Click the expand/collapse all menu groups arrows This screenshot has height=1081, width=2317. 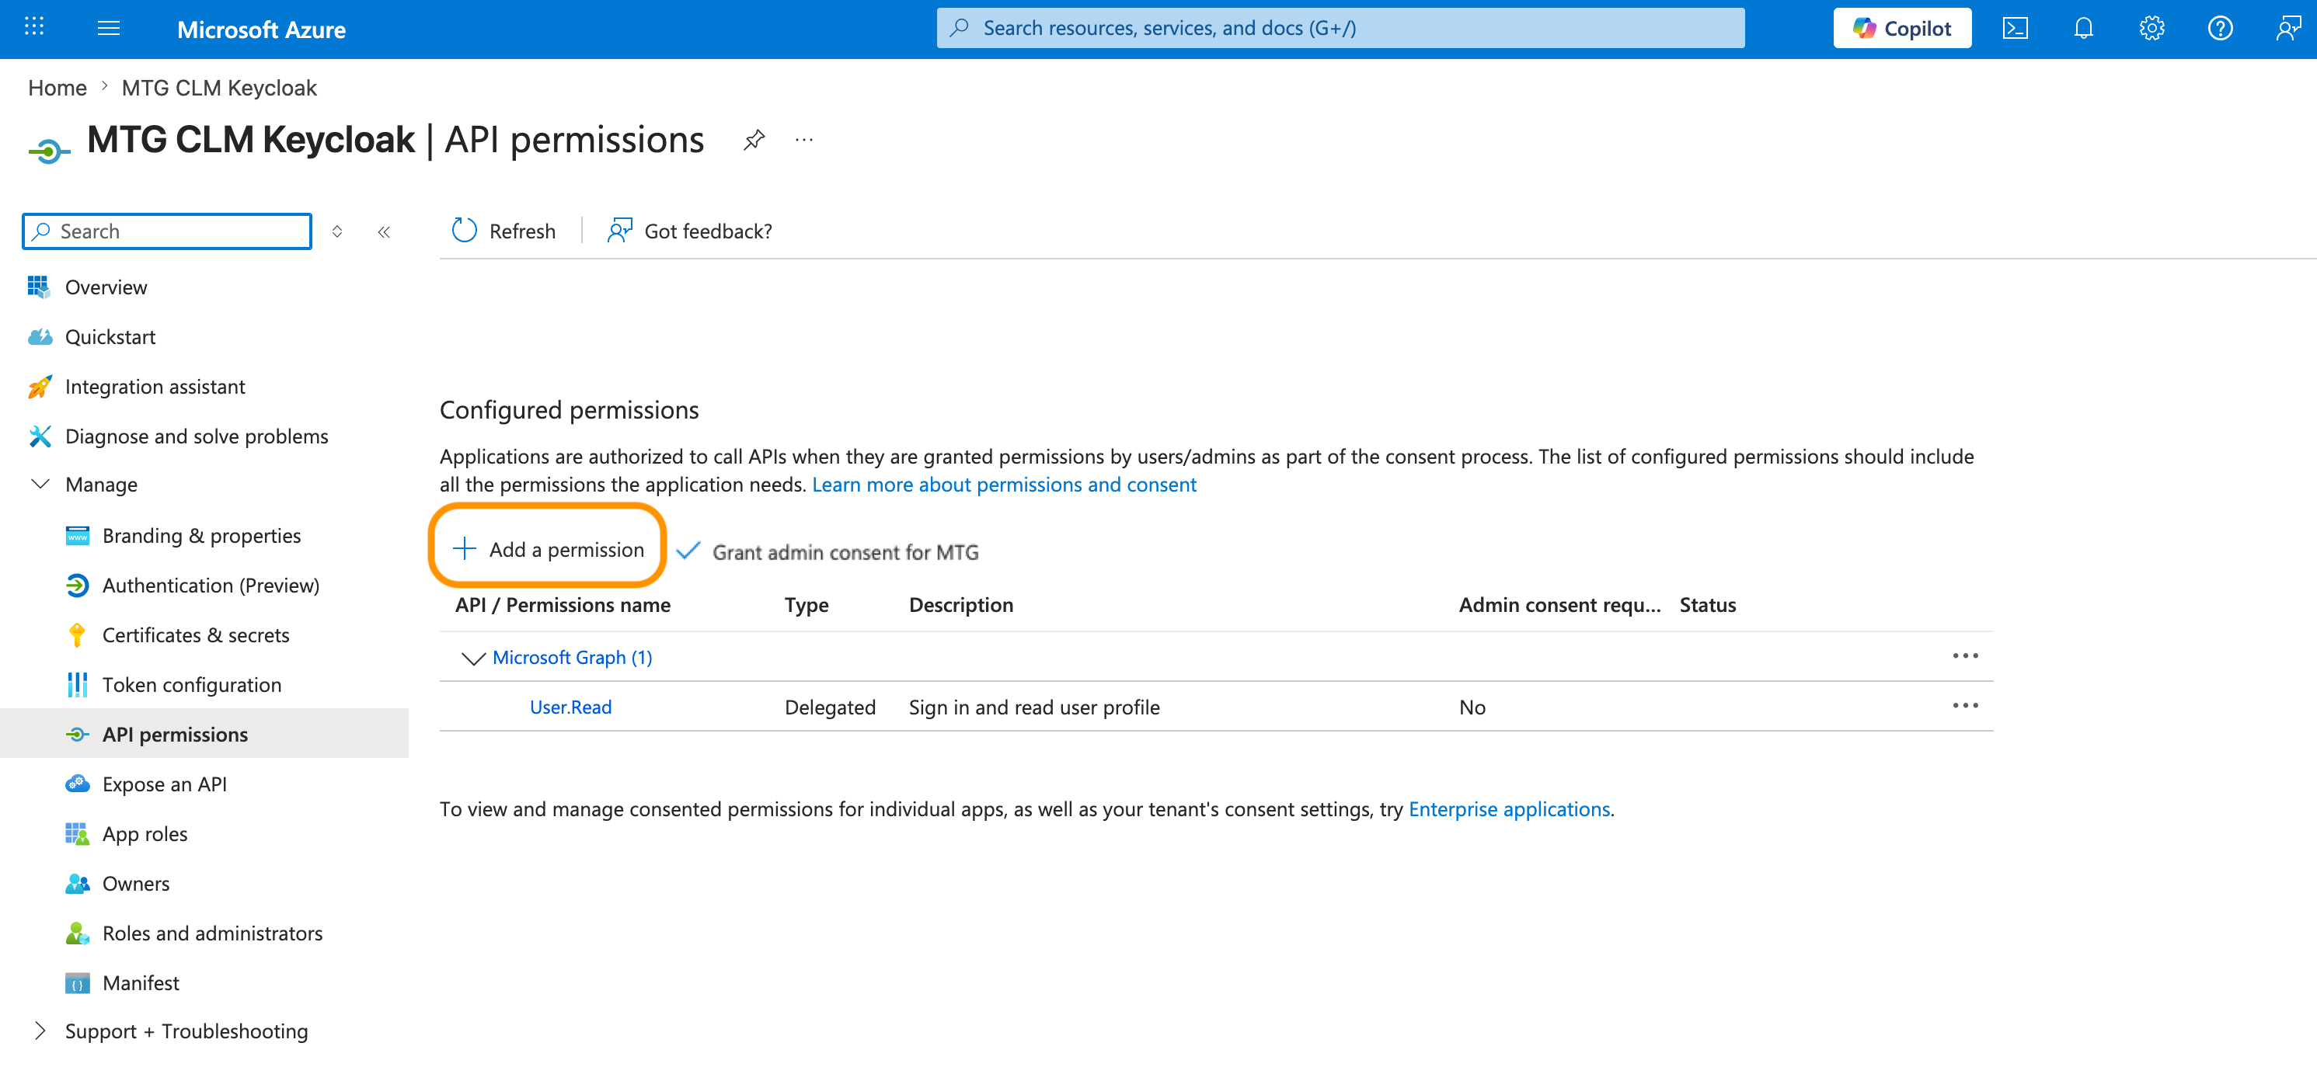point(337,232)
